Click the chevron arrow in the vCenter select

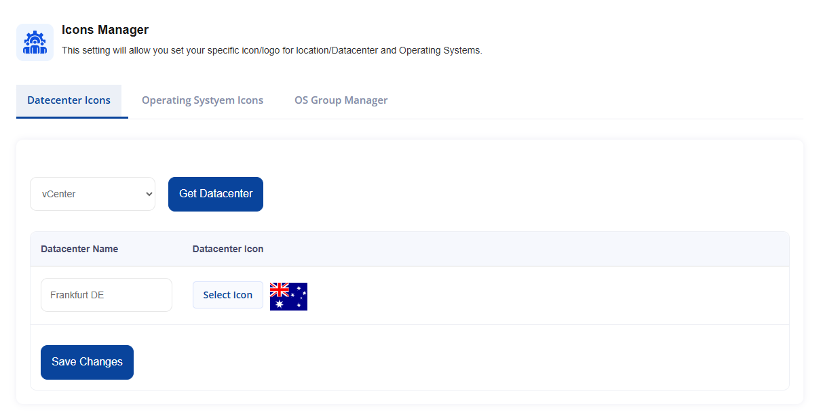(x=149, y=194)
